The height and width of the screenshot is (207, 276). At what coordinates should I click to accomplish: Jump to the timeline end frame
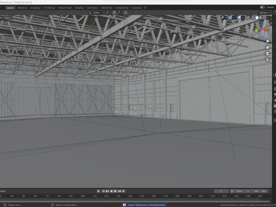point(124,191)
